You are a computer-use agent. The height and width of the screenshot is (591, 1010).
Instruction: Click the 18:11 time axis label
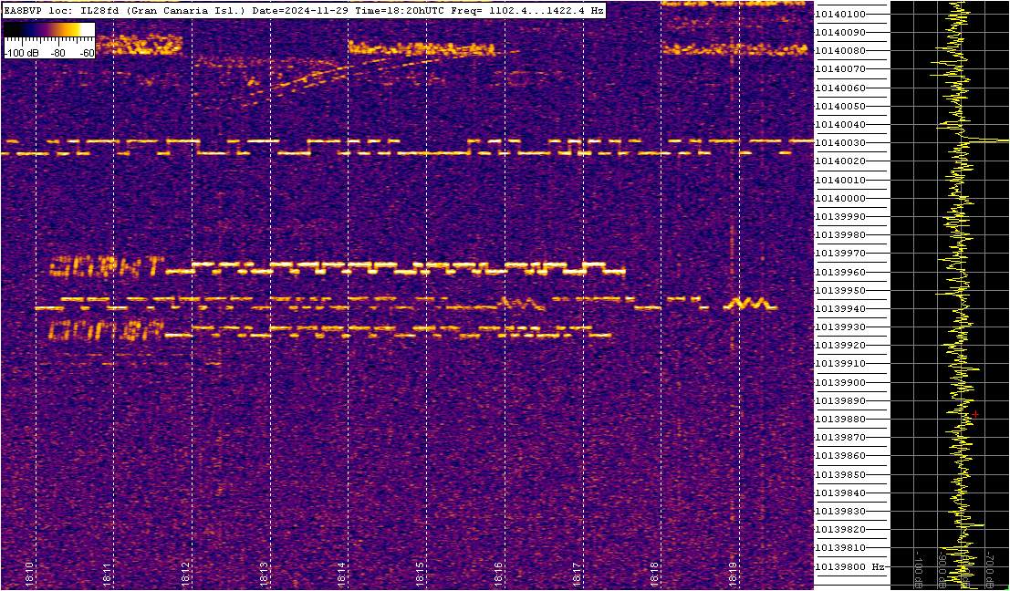pyautogui.click(x=109, y=574)
